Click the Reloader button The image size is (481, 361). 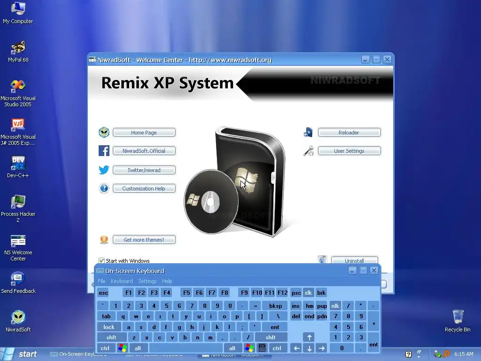pyautogui.click(x=349, y=132)
